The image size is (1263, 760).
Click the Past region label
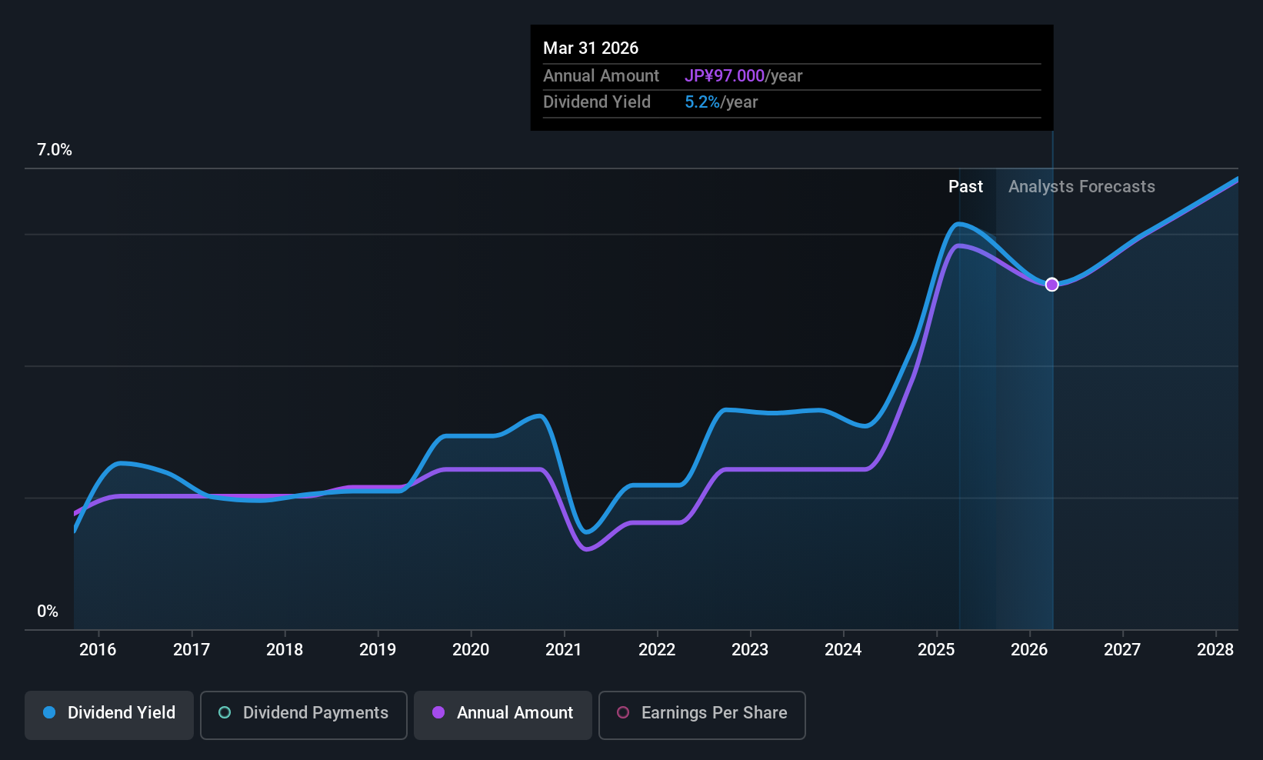(965, 186)
